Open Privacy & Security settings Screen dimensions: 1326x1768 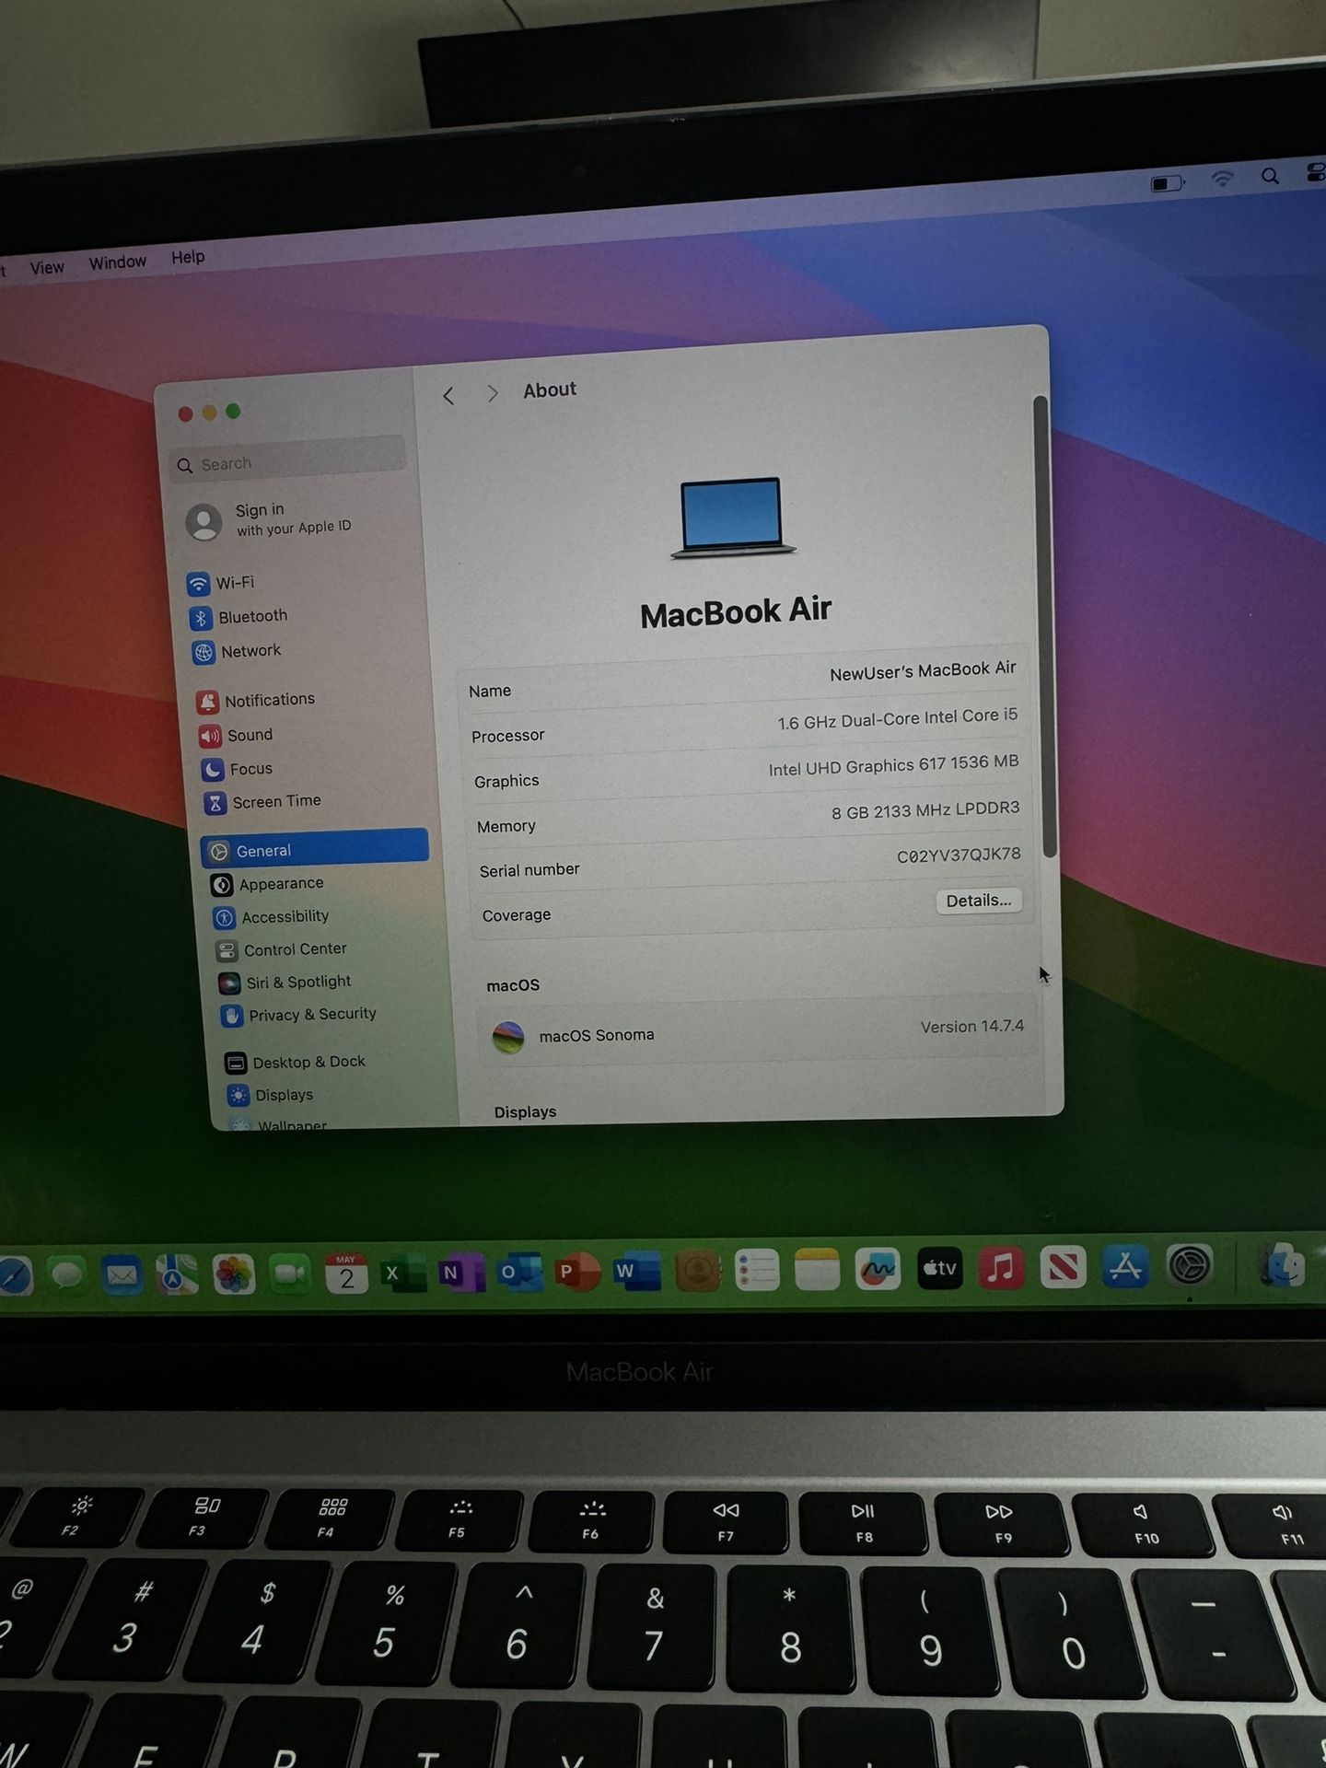tap(299, 1015)
